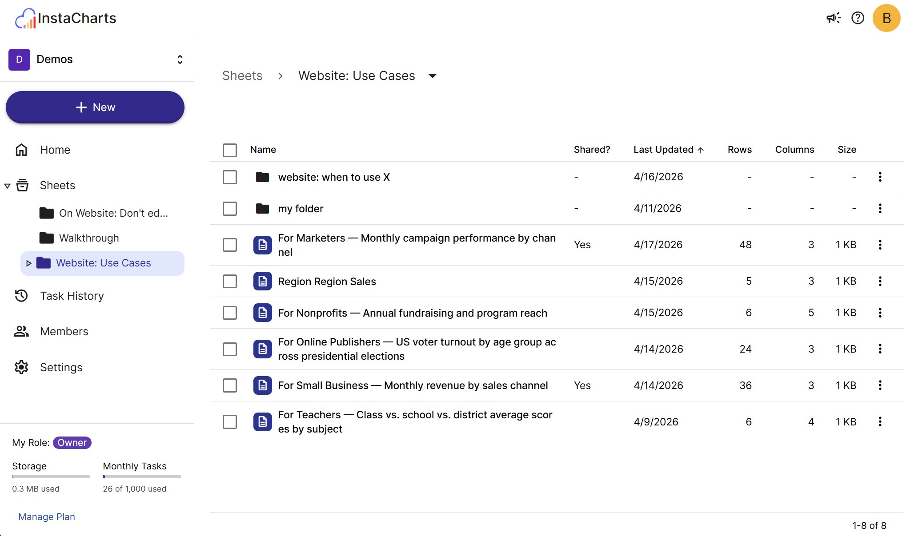906x536 pixels.
Task: Check the select-all checkbox in the header
Action: tap(229, 150)
